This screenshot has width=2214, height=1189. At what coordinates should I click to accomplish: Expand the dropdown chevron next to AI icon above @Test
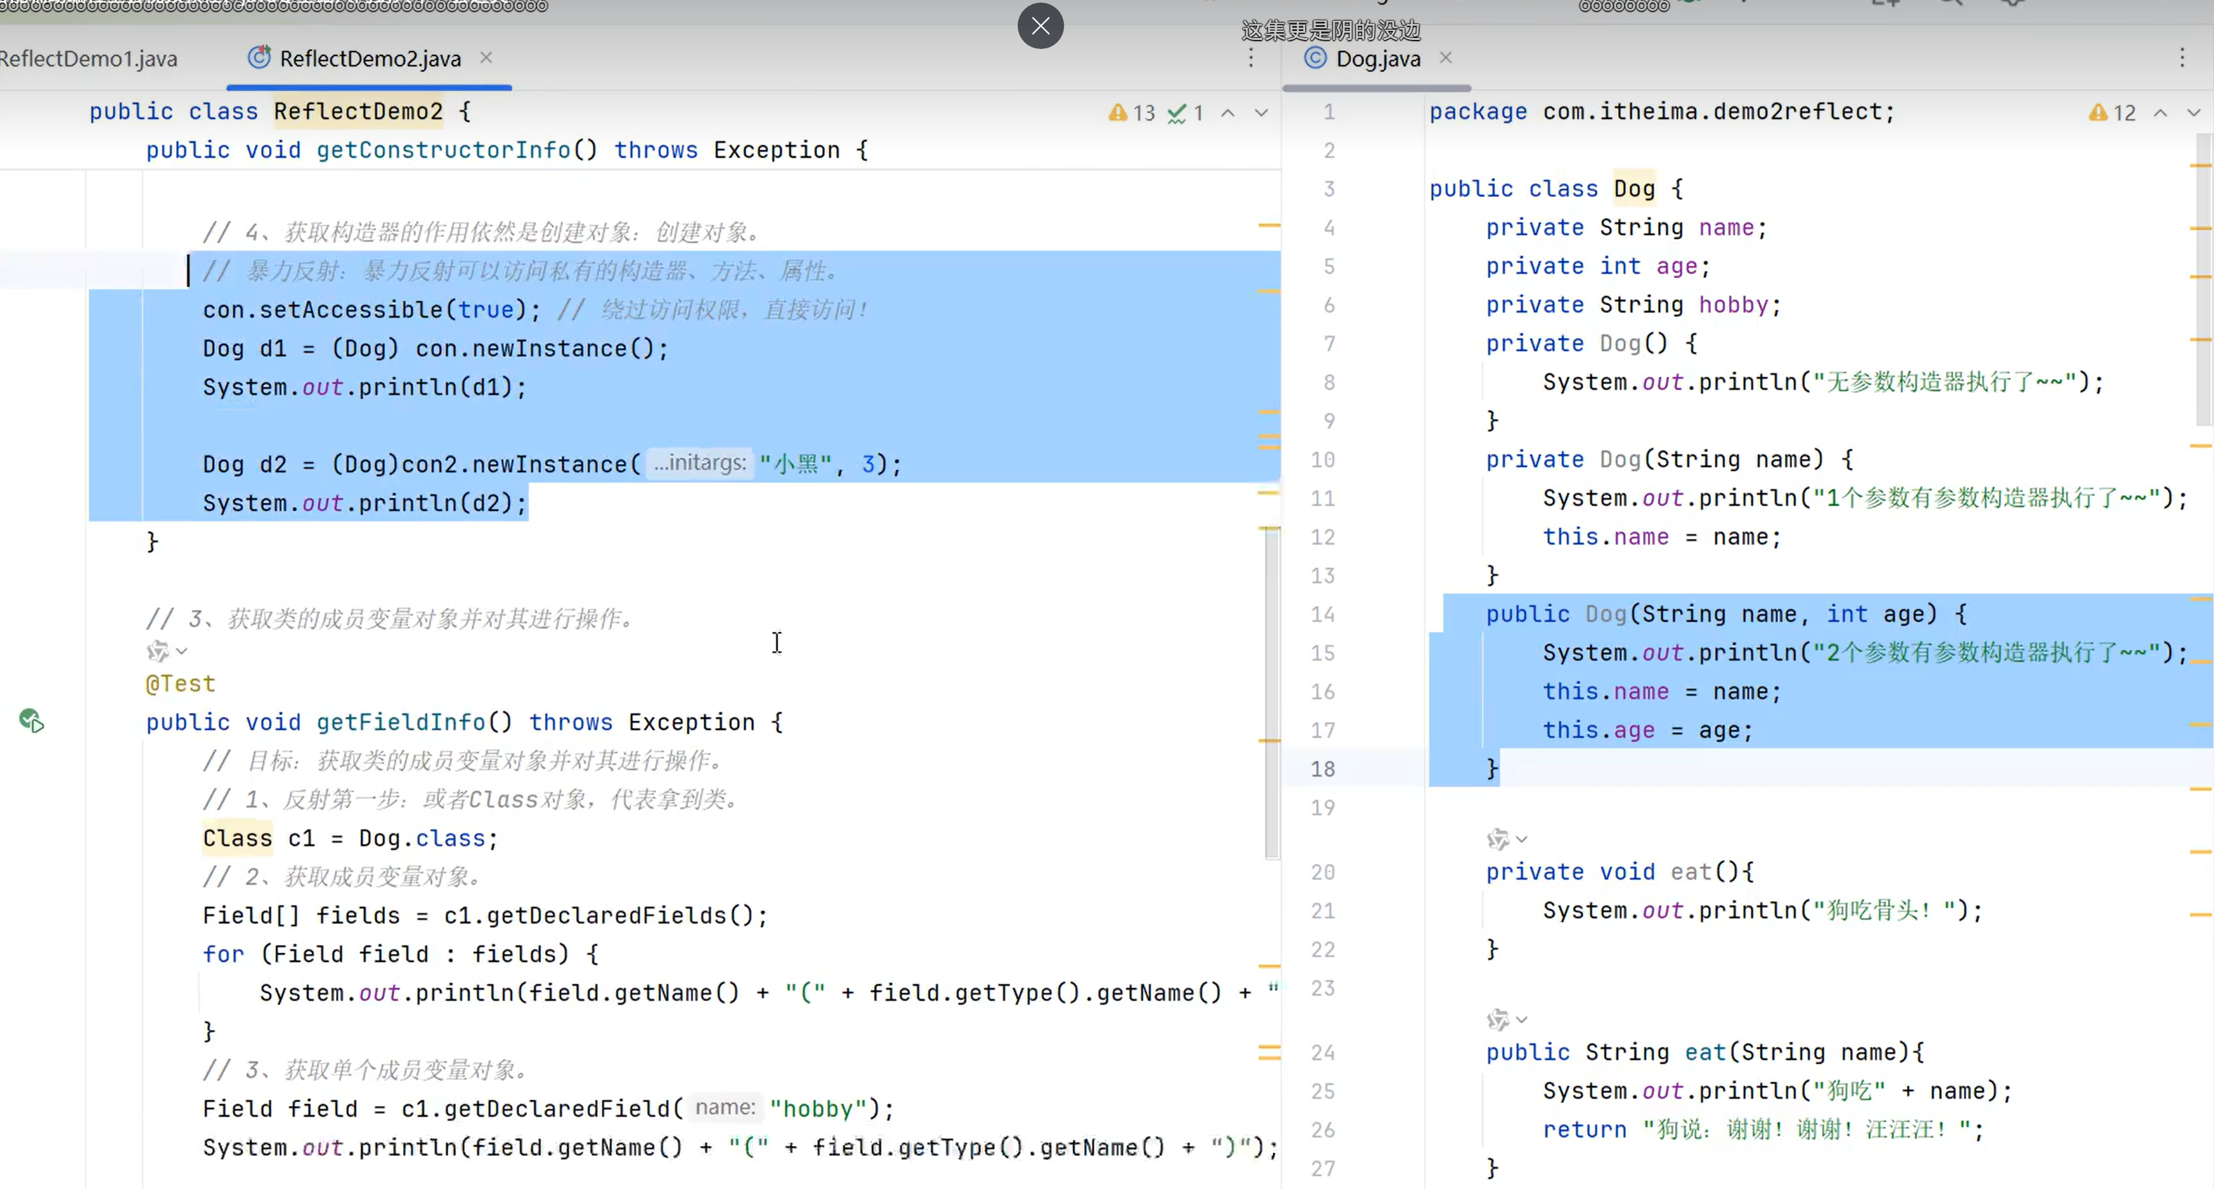click(x=181, y=650)
